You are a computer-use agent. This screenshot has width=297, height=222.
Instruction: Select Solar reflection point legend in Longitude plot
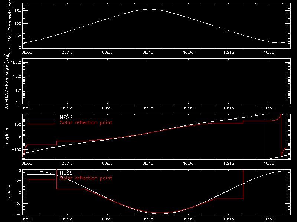pos(86,122)
